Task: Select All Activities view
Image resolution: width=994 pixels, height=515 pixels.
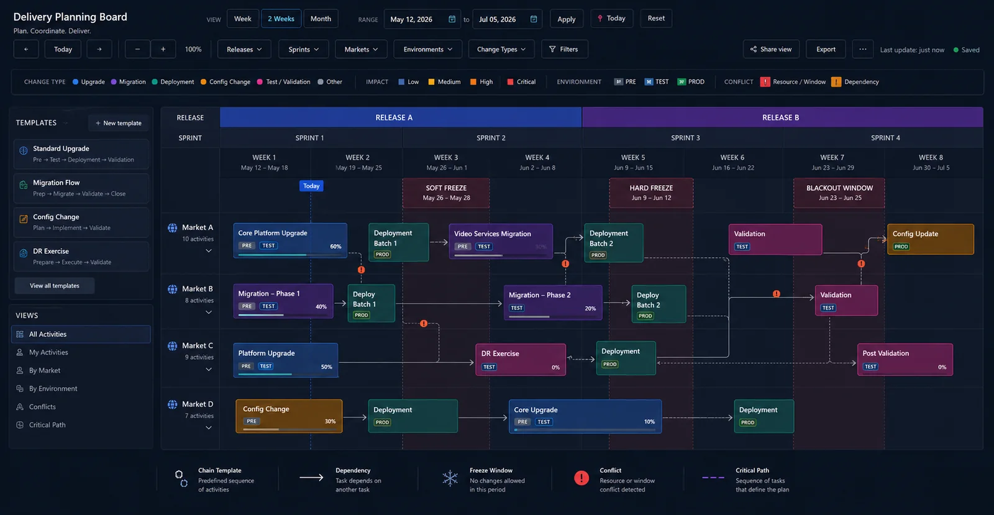Action: pyautogui.click(x=81, y=334)
